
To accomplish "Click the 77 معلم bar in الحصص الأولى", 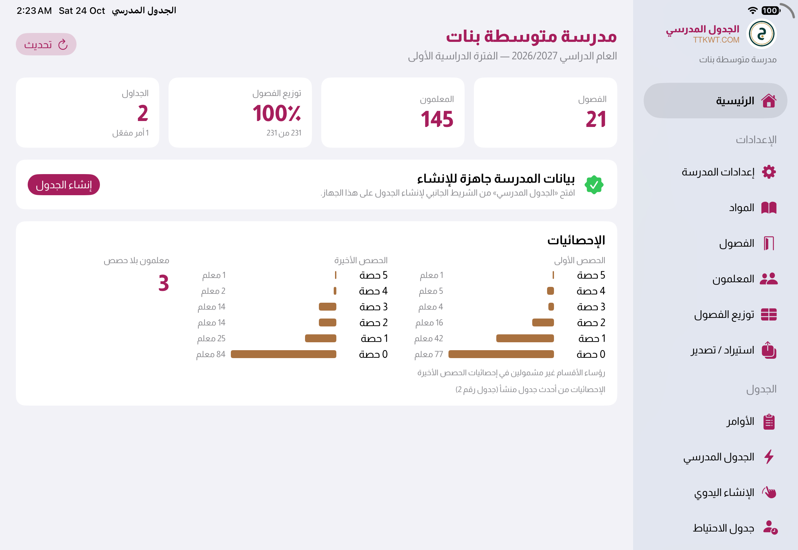I will pyautogui.click(x=501, y=354).
